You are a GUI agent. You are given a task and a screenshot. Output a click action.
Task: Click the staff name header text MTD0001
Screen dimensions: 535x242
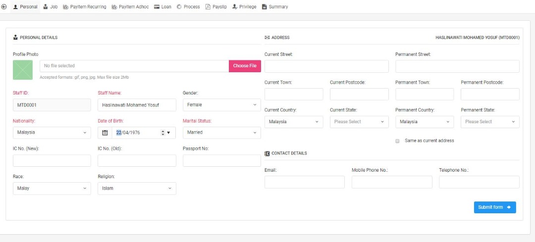(x=478, y=38)
